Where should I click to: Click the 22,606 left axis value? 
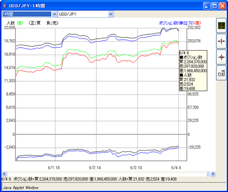[9, 28]
